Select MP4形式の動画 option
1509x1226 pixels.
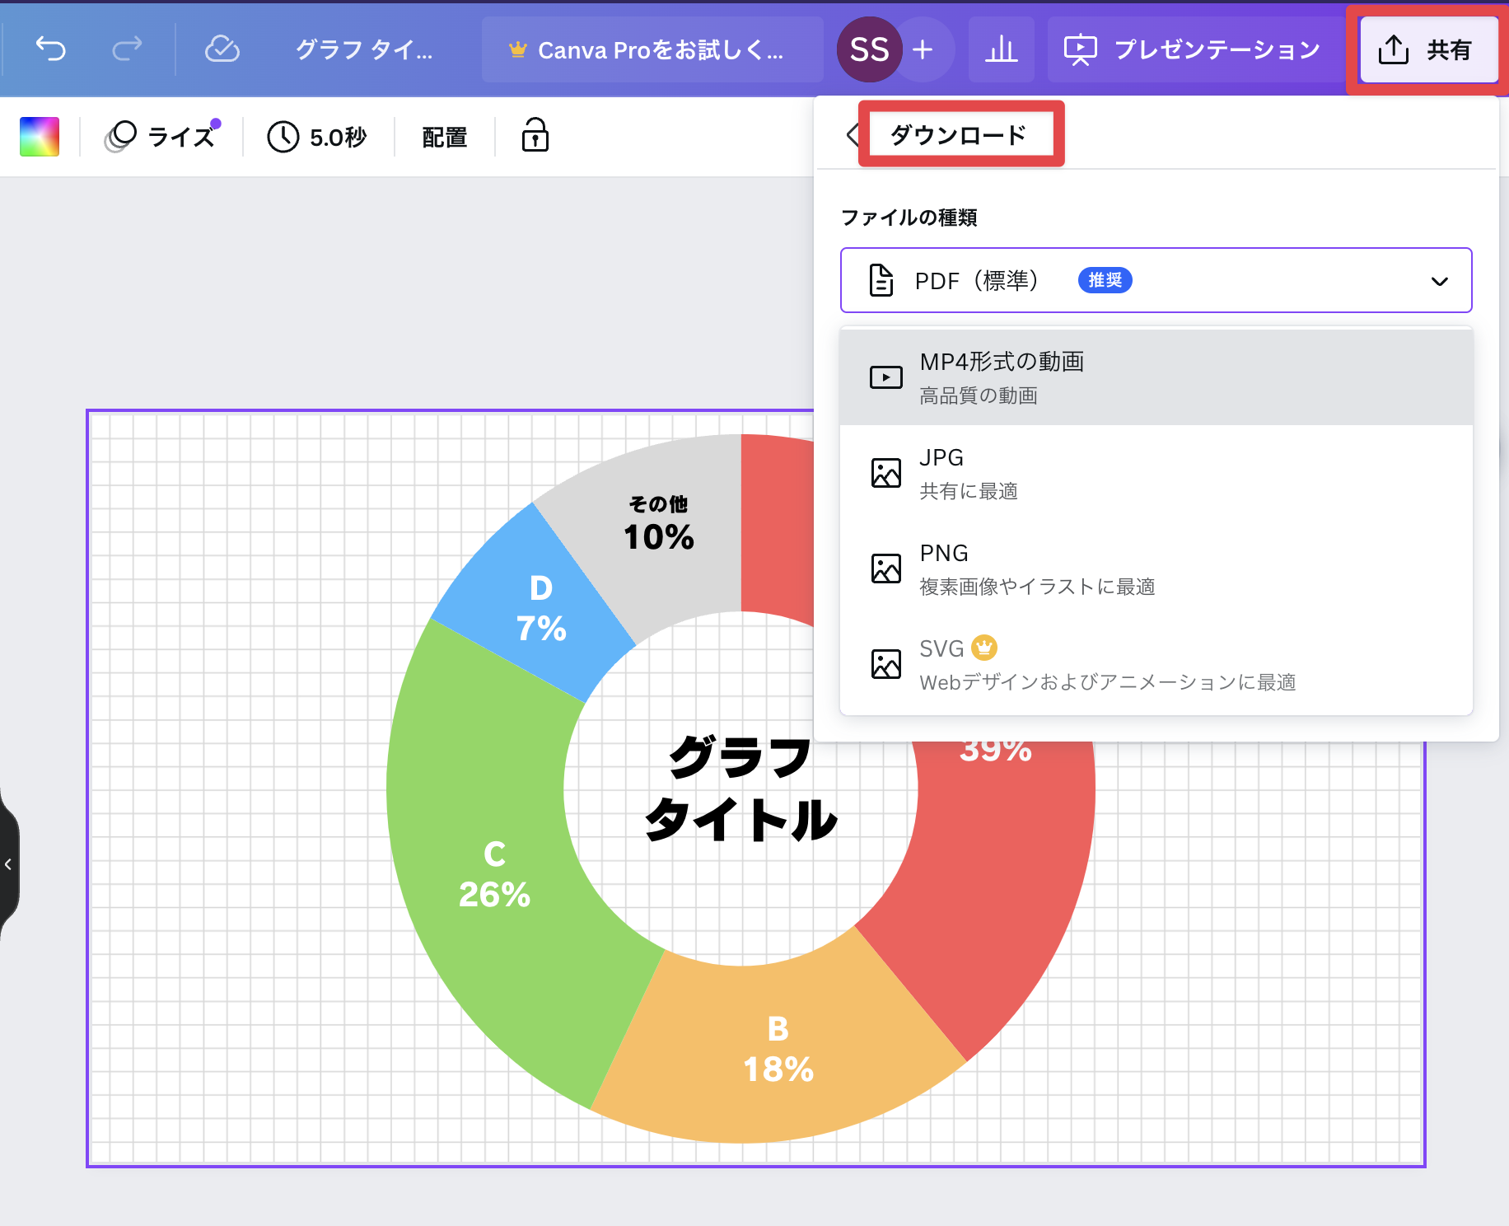pos(1156,377)
